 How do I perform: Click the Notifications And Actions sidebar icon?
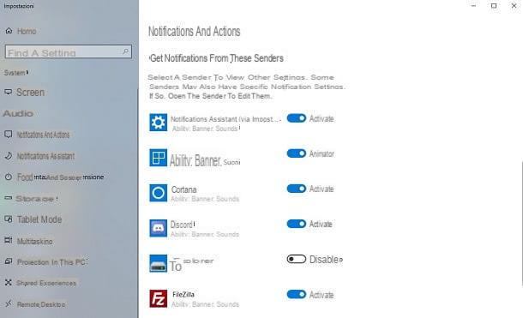pyautogui.click(x=9, y=135)
